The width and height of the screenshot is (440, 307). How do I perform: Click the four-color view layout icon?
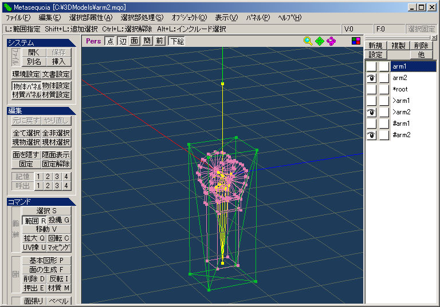(356, 41)
